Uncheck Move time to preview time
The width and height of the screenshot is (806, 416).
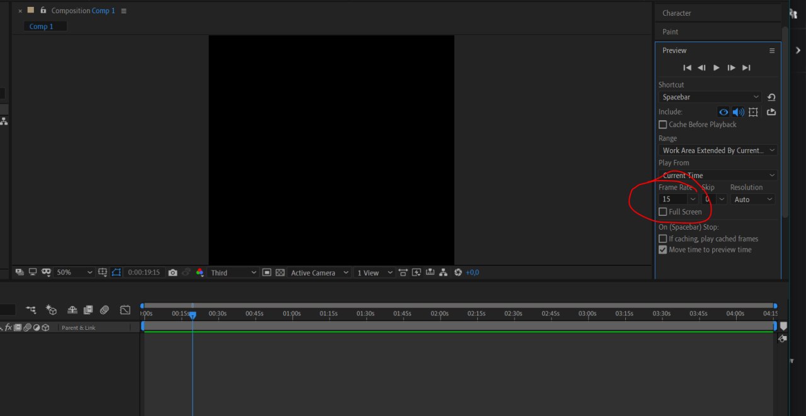[662, 250]
